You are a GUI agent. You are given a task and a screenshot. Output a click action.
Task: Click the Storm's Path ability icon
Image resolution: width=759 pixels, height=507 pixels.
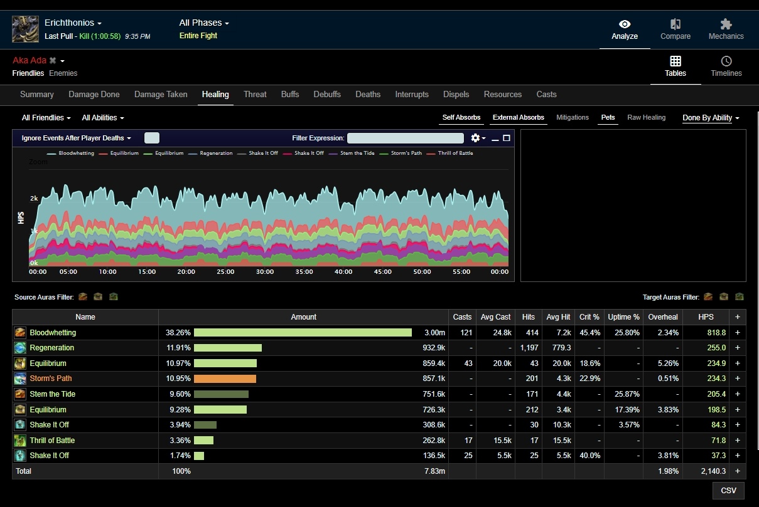[x=20, y=379]
